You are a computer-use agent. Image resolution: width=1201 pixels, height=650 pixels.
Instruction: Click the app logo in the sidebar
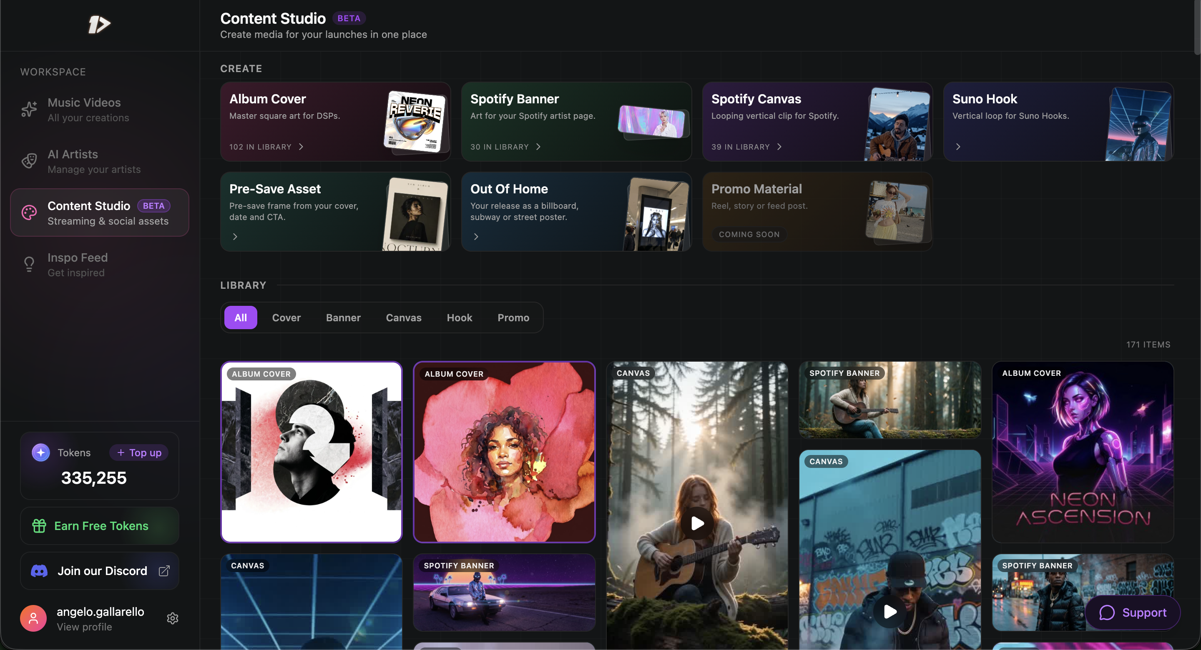(99, 24)
